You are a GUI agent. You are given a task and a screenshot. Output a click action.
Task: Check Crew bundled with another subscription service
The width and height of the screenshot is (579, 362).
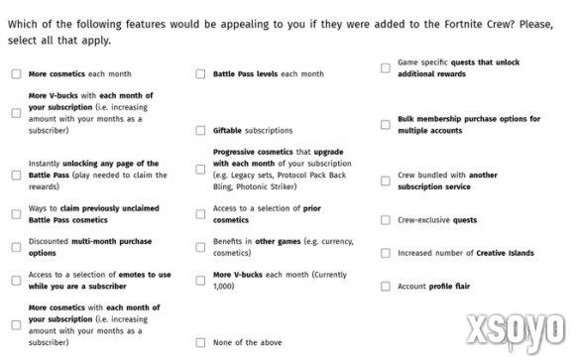386,181
